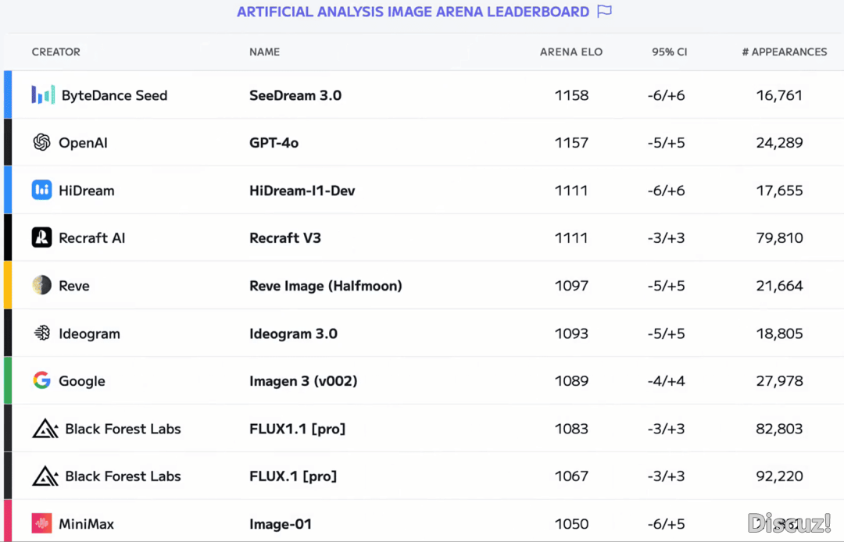Select the Reve Image (Halfmoon) model name
Image resolution: width=844 pixels, height=542 pixels.
pos(326,286)
